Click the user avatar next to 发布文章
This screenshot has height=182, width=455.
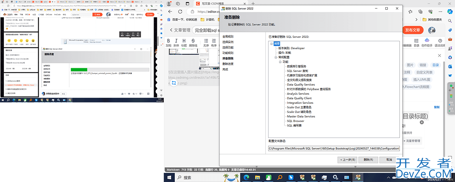(431, 30)
